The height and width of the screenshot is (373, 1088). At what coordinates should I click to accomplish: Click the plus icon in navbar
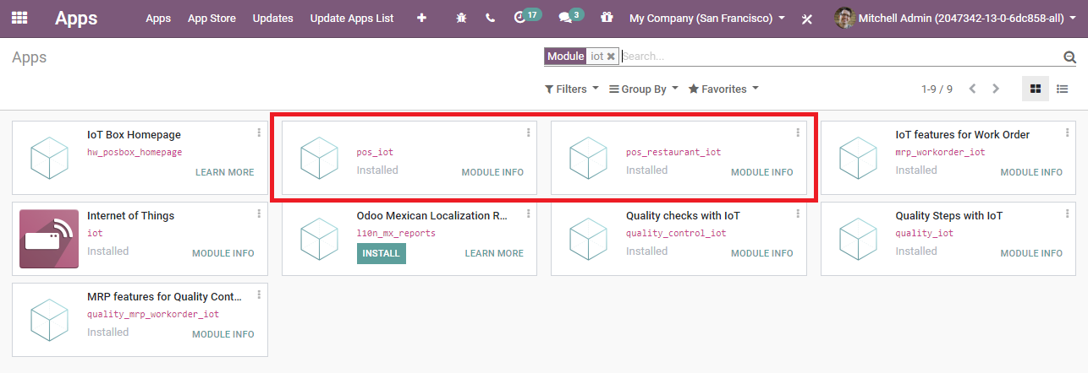(x=421, y=18)
